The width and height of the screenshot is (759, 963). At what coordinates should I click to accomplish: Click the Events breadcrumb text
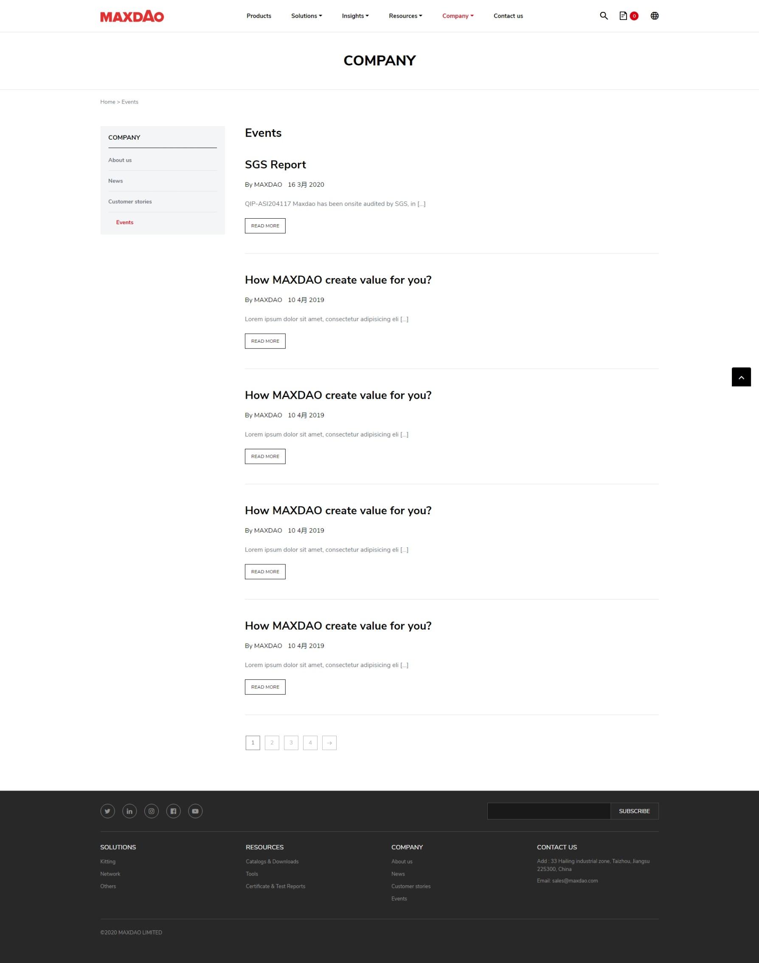[x=130, y=102]
